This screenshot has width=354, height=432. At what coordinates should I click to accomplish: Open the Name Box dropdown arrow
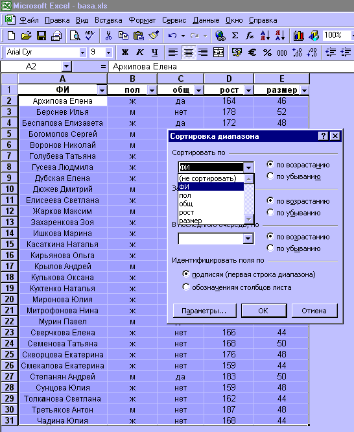click(x=66, y=66)
